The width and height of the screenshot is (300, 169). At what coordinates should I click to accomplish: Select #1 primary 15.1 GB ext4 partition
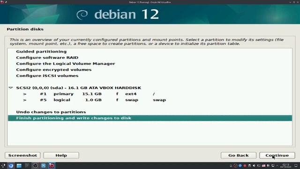point(150,94)
